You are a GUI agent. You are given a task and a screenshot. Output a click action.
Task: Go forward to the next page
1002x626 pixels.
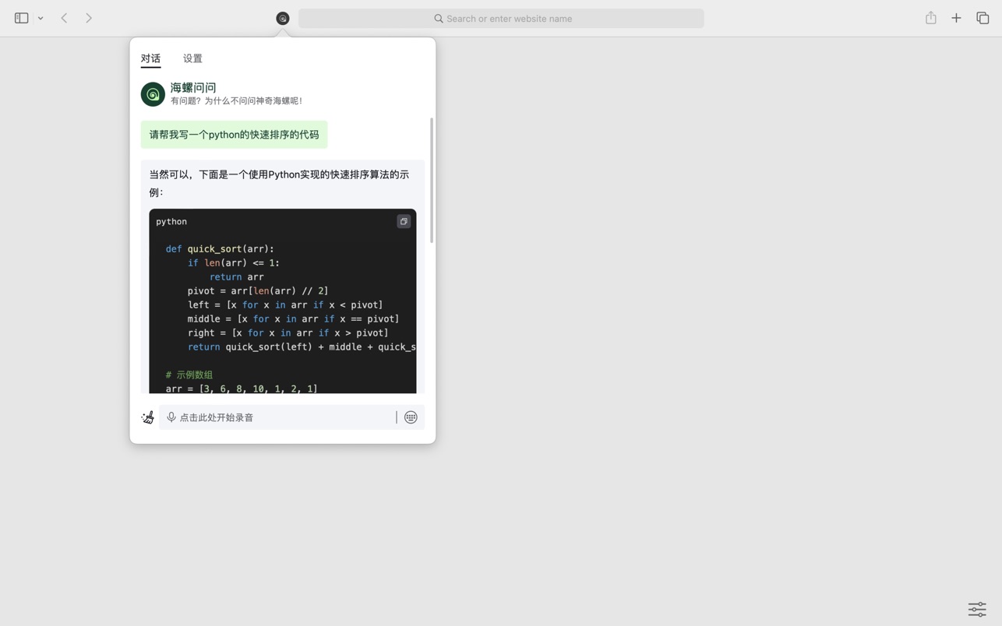[89, 18]
